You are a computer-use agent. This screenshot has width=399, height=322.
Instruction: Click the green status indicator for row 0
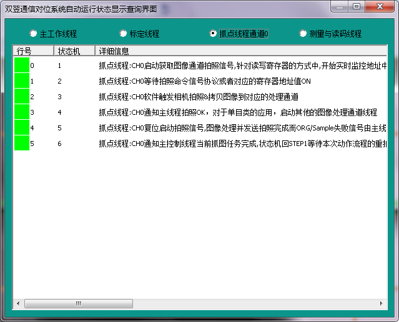click(22, 66)
